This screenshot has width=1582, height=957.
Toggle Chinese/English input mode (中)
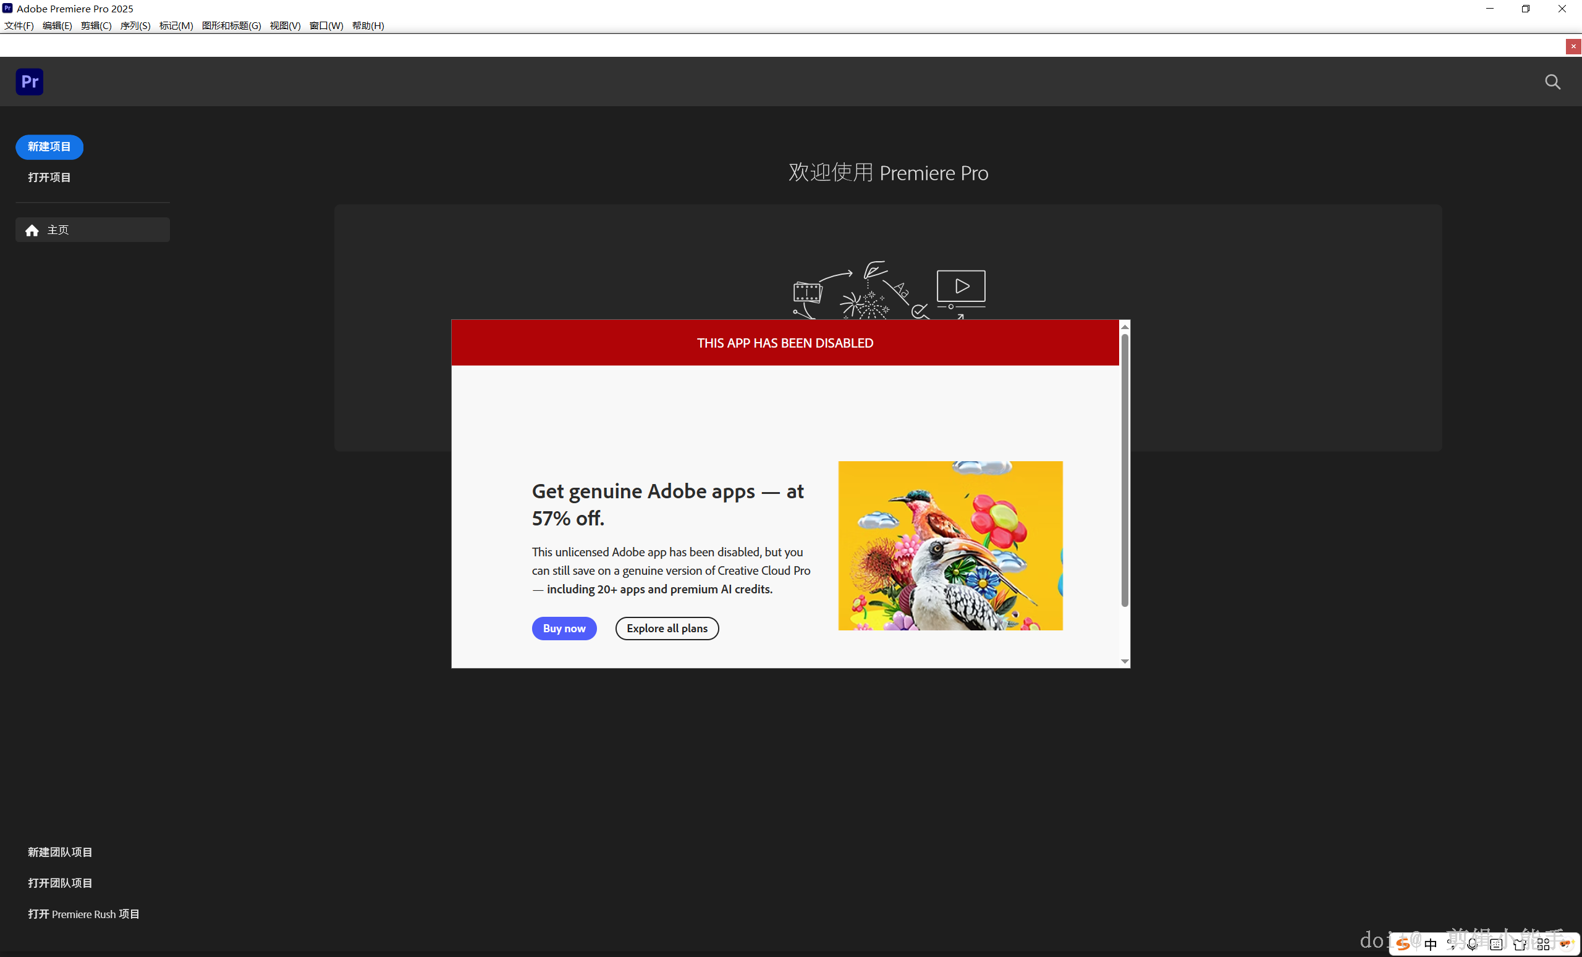click(x=1431, y=943)
